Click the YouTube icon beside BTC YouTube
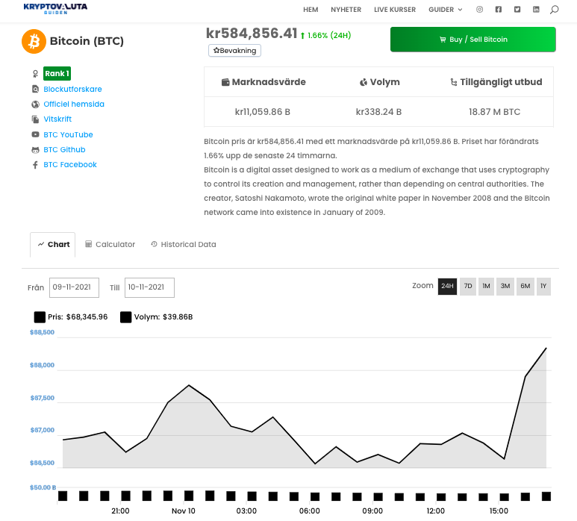The height and width of the screenshot is (521, 577). 35,134
